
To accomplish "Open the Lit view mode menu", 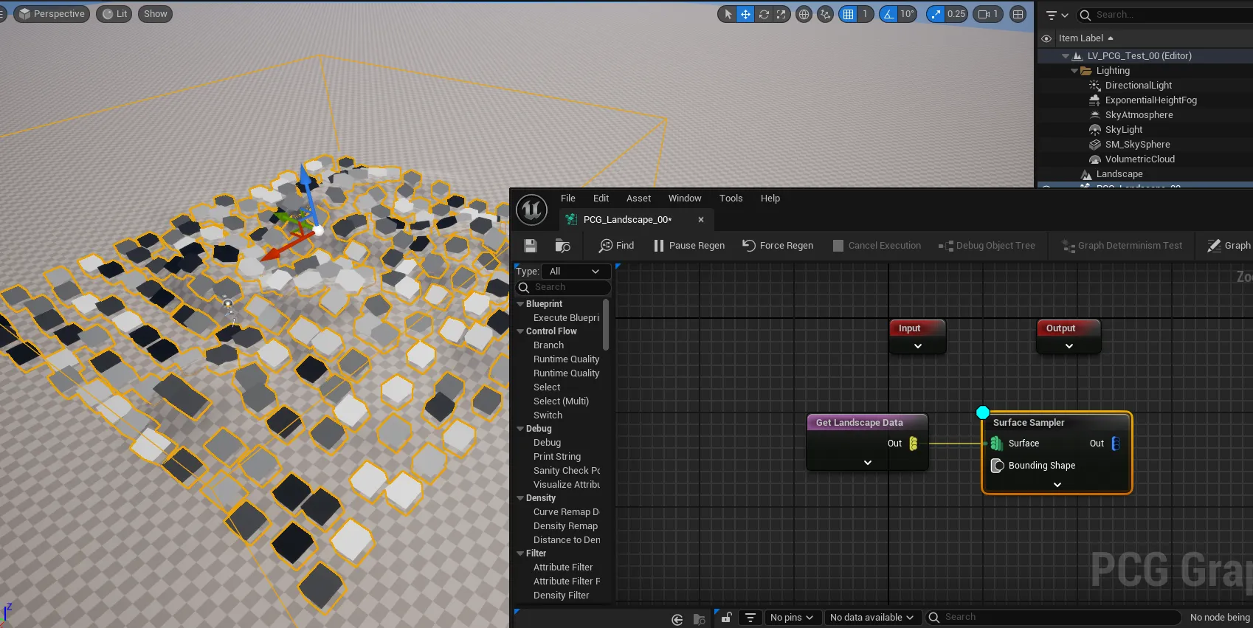I will coord(114,14).
